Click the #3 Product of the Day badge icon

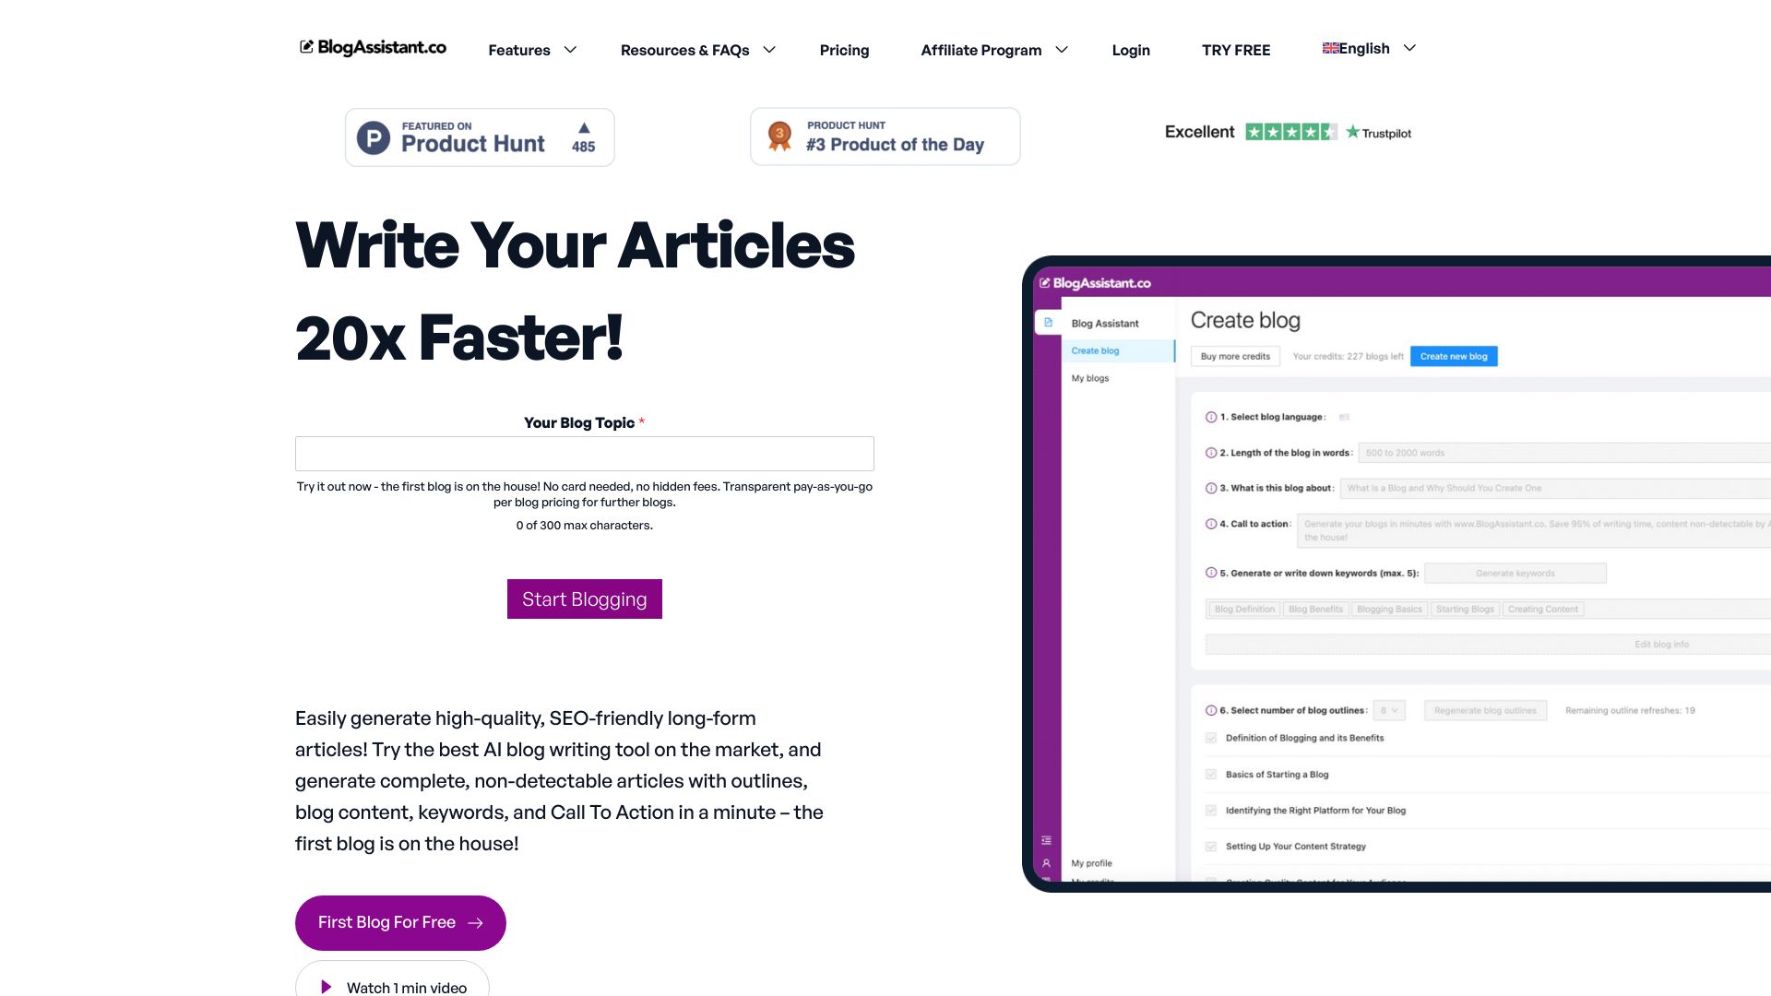click(778, 136)
